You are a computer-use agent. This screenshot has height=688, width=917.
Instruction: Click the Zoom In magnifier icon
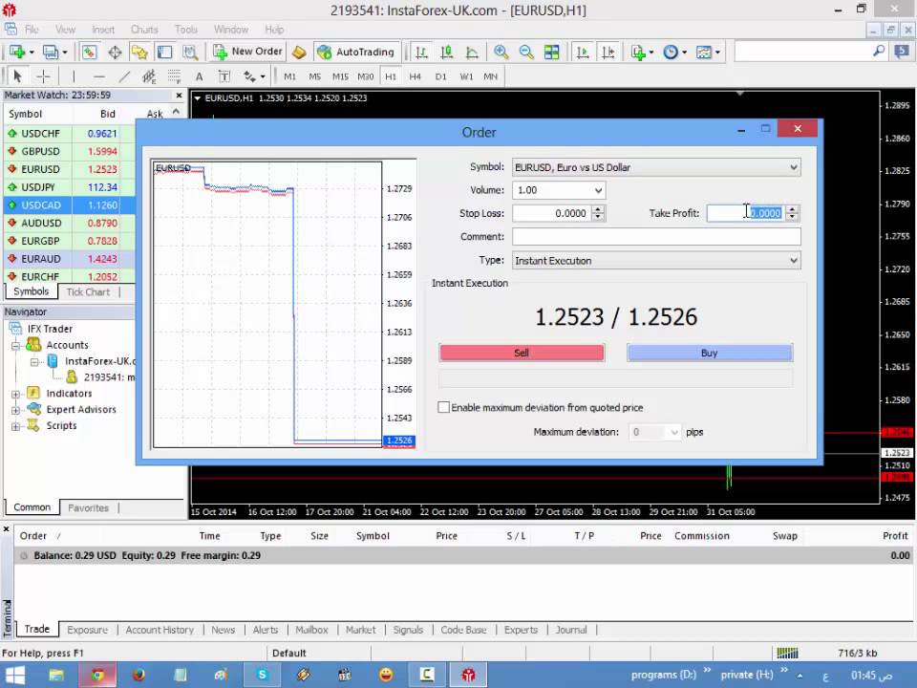tap(501, 52)
